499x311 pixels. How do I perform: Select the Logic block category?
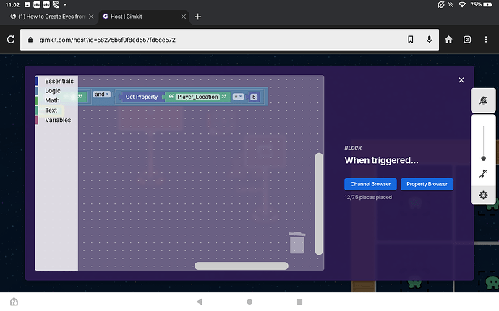click(x=53, y=91)
